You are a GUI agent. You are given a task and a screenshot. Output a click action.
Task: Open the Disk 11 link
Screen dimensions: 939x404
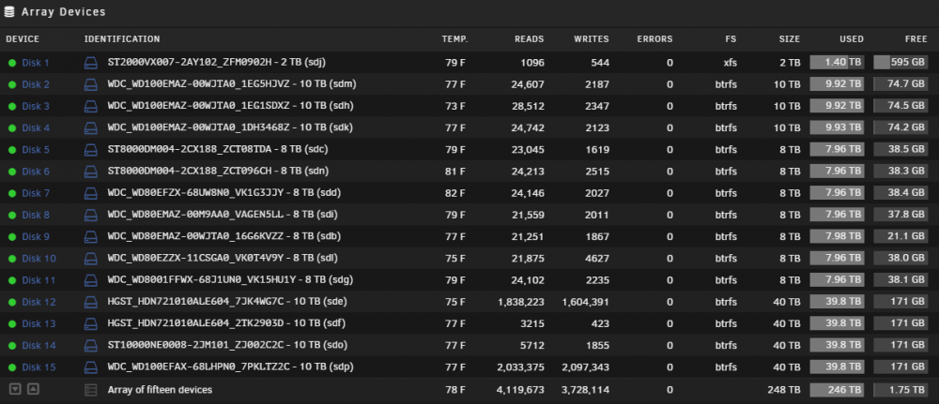(38, 280)
